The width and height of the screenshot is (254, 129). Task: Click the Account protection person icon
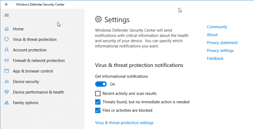click(x=7, y=50)
